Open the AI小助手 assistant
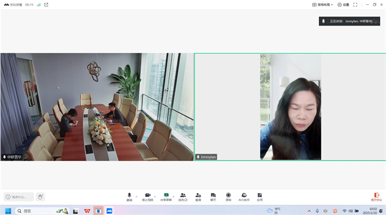This screenshot has height=215, width=386. click(244, 197)
